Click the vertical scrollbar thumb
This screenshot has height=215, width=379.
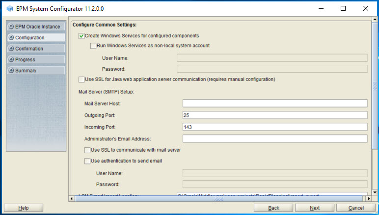click(x=375, y=85)
